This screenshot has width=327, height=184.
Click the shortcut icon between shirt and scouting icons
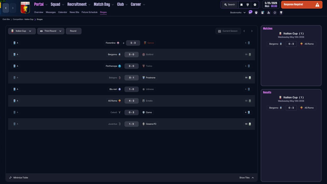(262, 13)
